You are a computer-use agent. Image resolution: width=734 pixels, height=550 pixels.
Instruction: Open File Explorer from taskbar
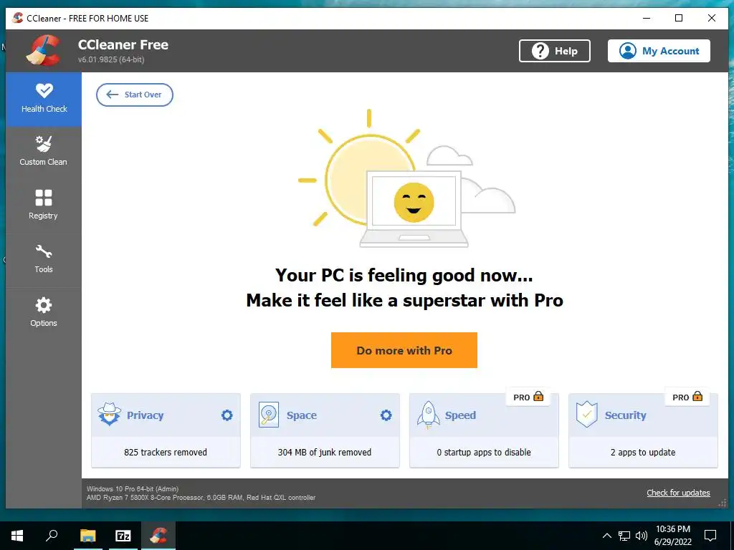pyautogui.click(x=87, y=536)
